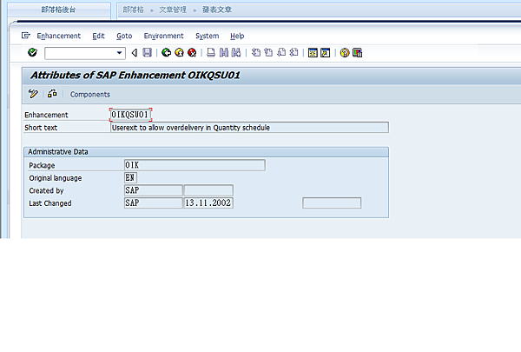Click the empty field right of Last Changed
The width and height of the screenshot is (521, 352).
[x=332, y=203]
